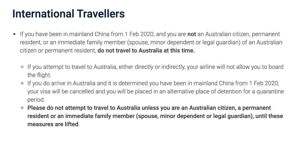Click bold 'measures are lifted' text

[x=53, y=124]
